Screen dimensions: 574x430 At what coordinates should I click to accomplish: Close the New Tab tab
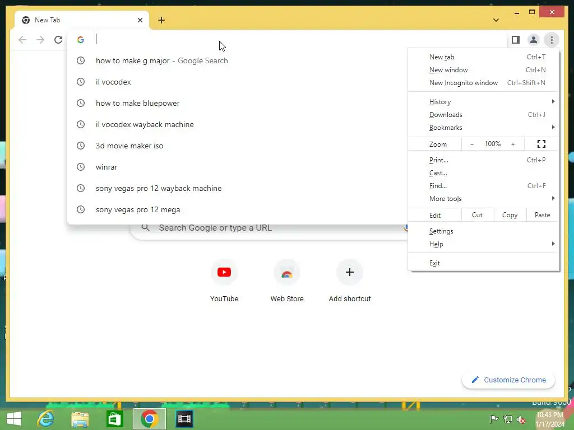pos(140,20)
